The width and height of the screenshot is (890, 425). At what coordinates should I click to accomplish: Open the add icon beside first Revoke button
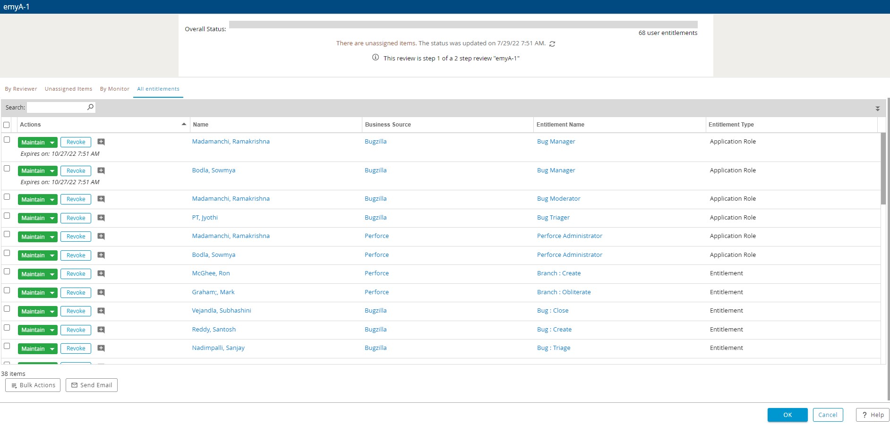(x=101, y=142)
